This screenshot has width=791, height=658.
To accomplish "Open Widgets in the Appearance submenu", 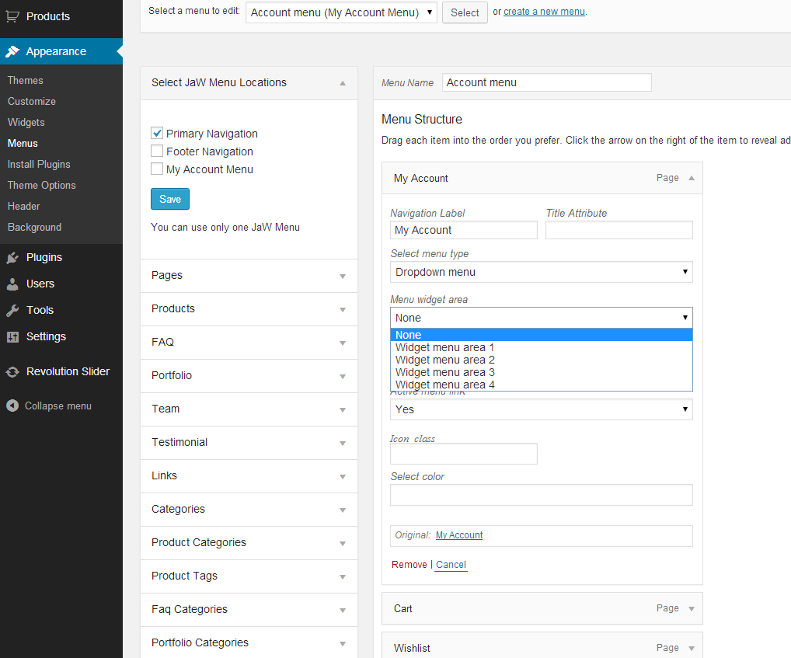I will pyautogui.click(x=26, y=122).
